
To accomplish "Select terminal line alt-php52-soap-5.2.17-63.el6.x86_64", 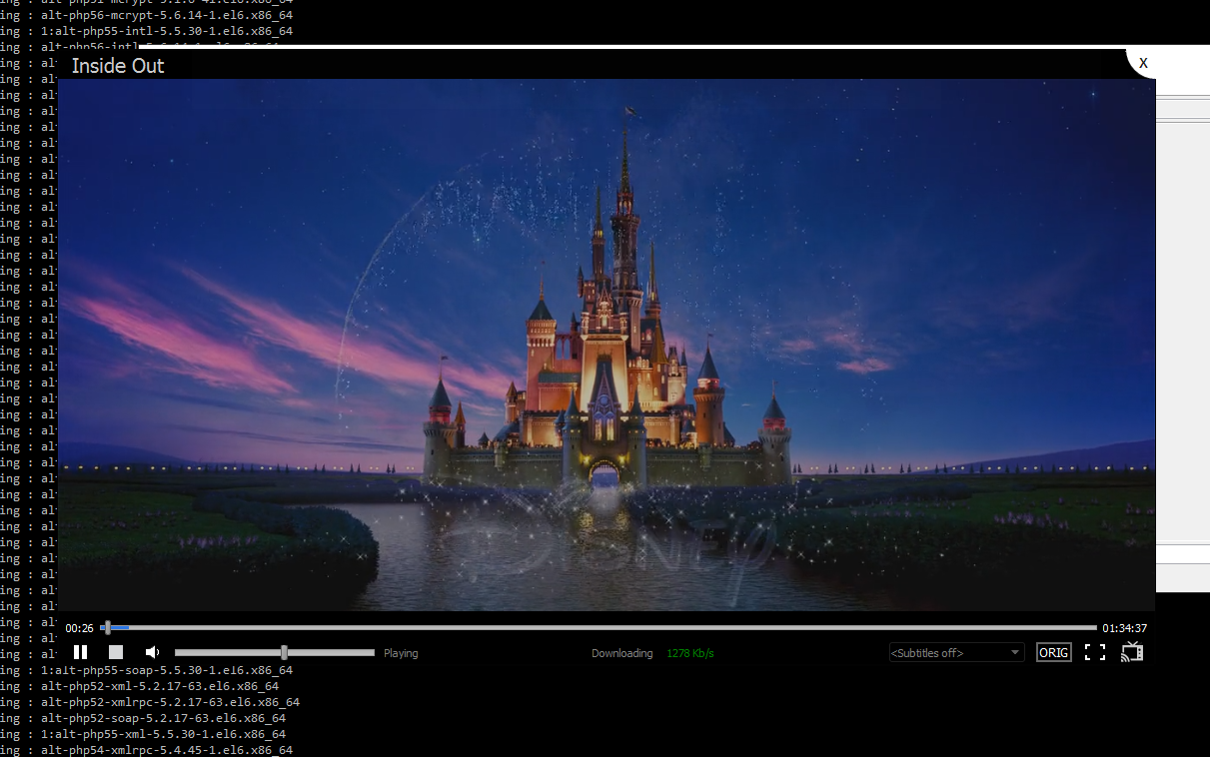I will point(163,718).
